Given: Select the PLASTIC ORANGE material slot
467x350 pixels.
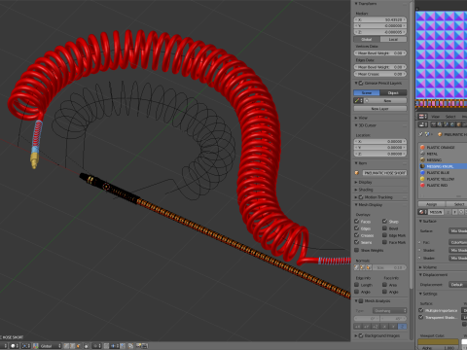Looking at the screenshot, I should pos(443,147).
